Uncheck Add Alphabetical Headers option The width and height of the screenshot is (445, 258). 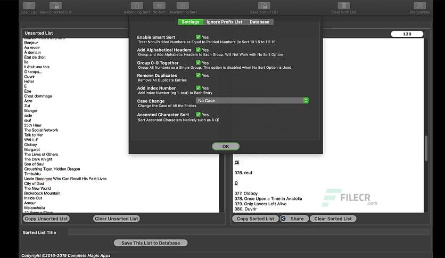pos(198,50)
